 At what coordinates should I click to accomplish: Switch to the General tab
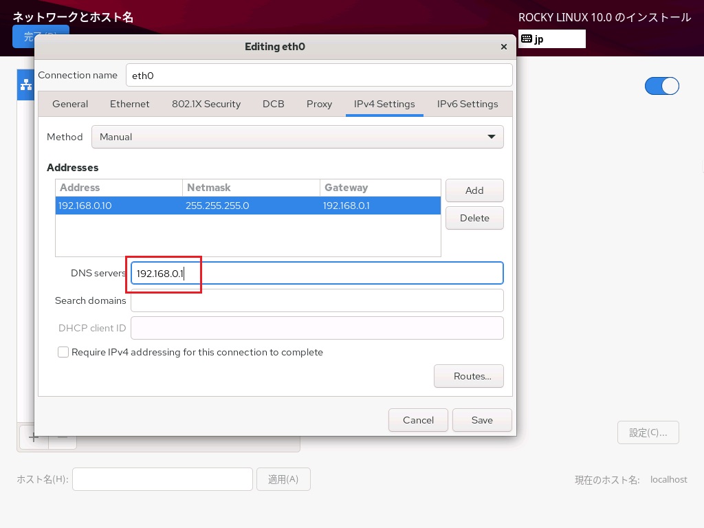tap(70, 104)
